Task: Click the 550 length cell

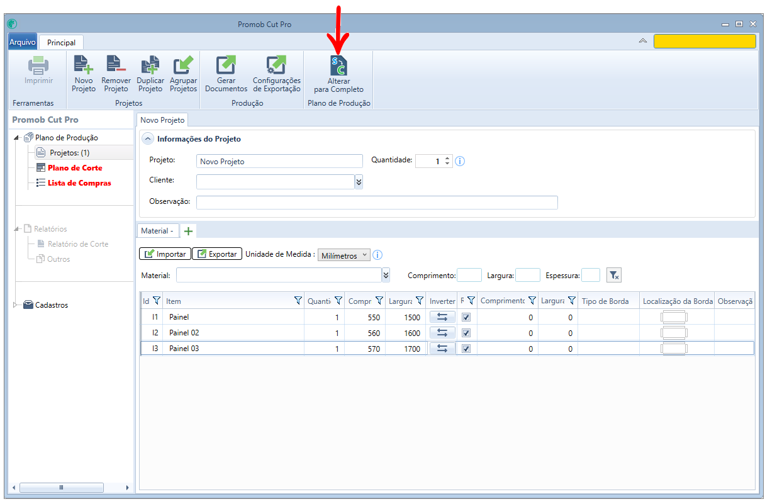Action: pyautogui.click(x=365, y=318)
